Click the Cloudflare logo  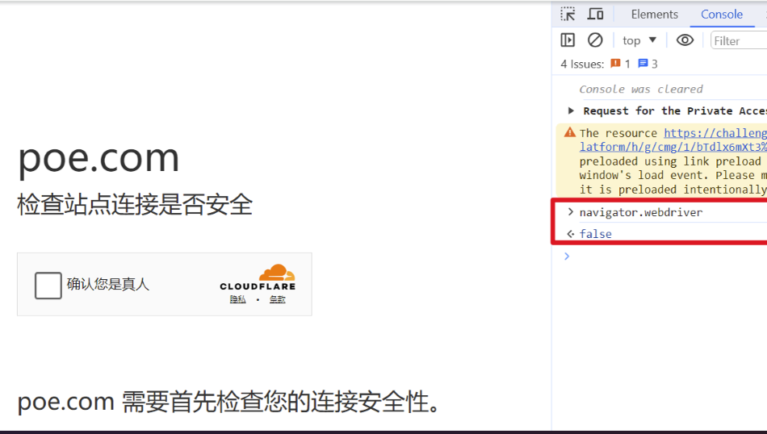click(x=258, y=278)
